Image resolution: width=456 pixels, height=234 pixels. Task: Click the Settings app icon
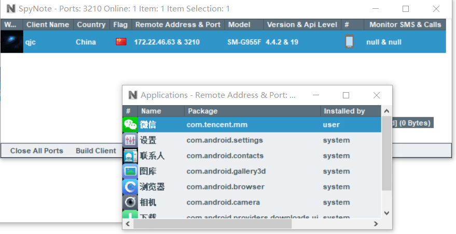coord(130,140)
